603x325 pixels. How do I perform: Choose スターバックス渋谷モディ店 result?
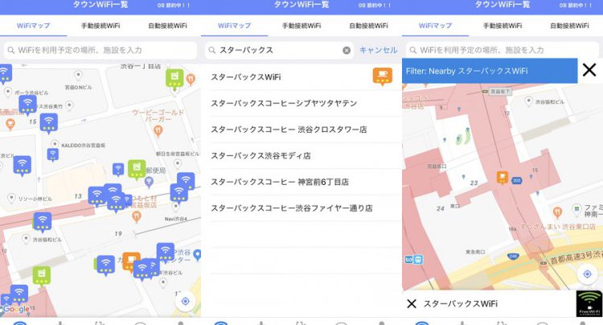[301, 155]
